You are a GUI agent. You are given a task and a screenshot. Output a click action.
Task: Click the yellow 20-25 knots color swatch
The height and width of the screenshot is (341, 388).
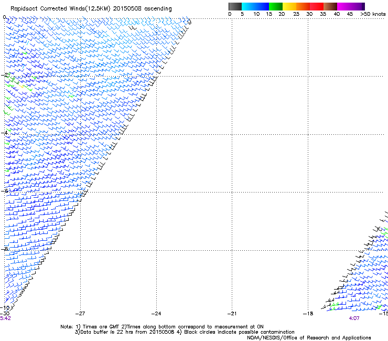[x=289, y=6]
